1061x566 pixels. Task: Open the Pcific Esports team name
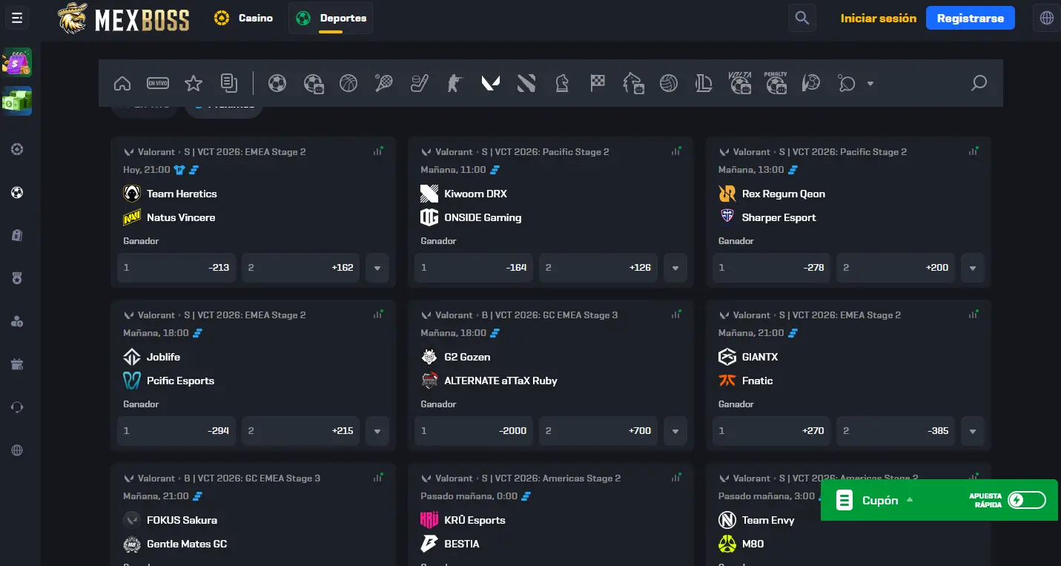tap(180, 381)
